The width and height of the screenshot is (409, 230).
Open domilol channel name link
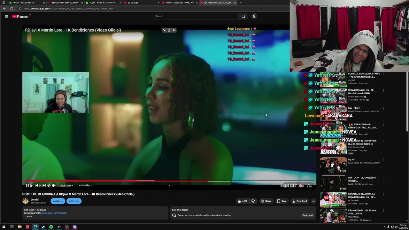[35, 200]
